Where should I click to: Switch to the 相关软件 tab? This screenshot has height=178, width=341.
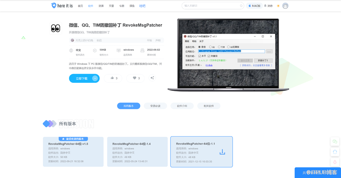click(x=209, y=106)
